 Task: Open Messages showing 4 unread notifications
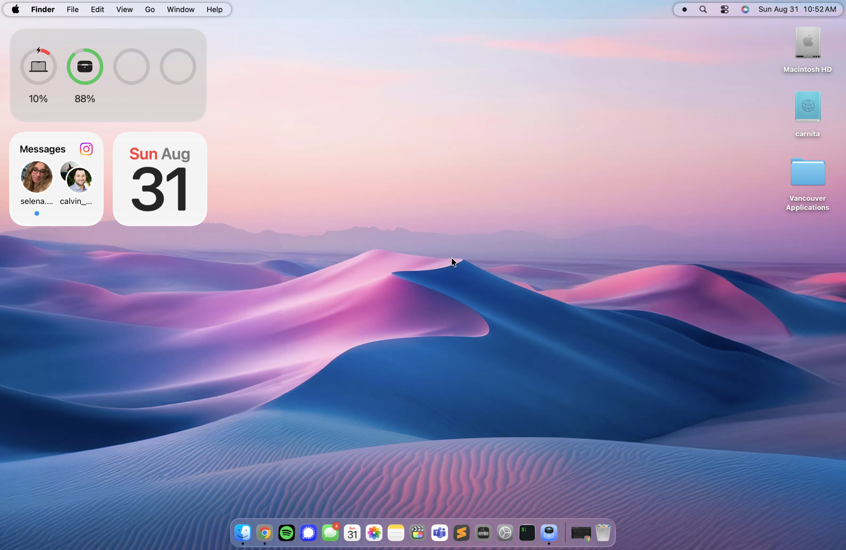(x=330, y=533)
